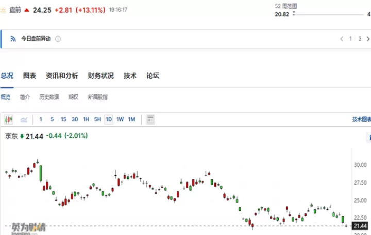Click the +2.81 (+13.11%) change text
Image resolution: width=371 pixels, height=235 pixels.
pos(80,10)
